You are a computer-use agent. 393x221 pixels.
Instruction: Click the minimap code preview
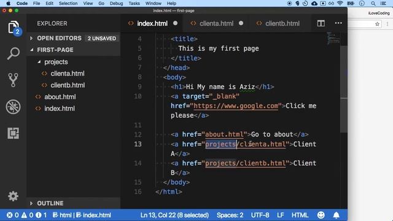333,38
